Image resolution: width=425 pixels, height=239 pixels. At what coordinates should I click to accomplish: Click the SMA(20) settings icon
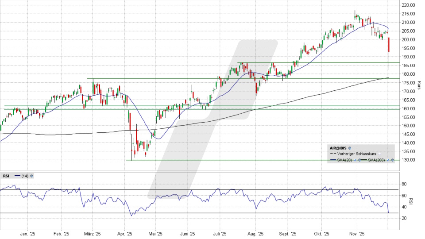click(x=359, y=160)
